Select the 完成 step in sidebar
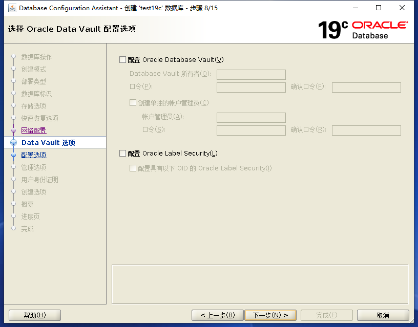The image size is (418, 327). (x=28, y=229)
